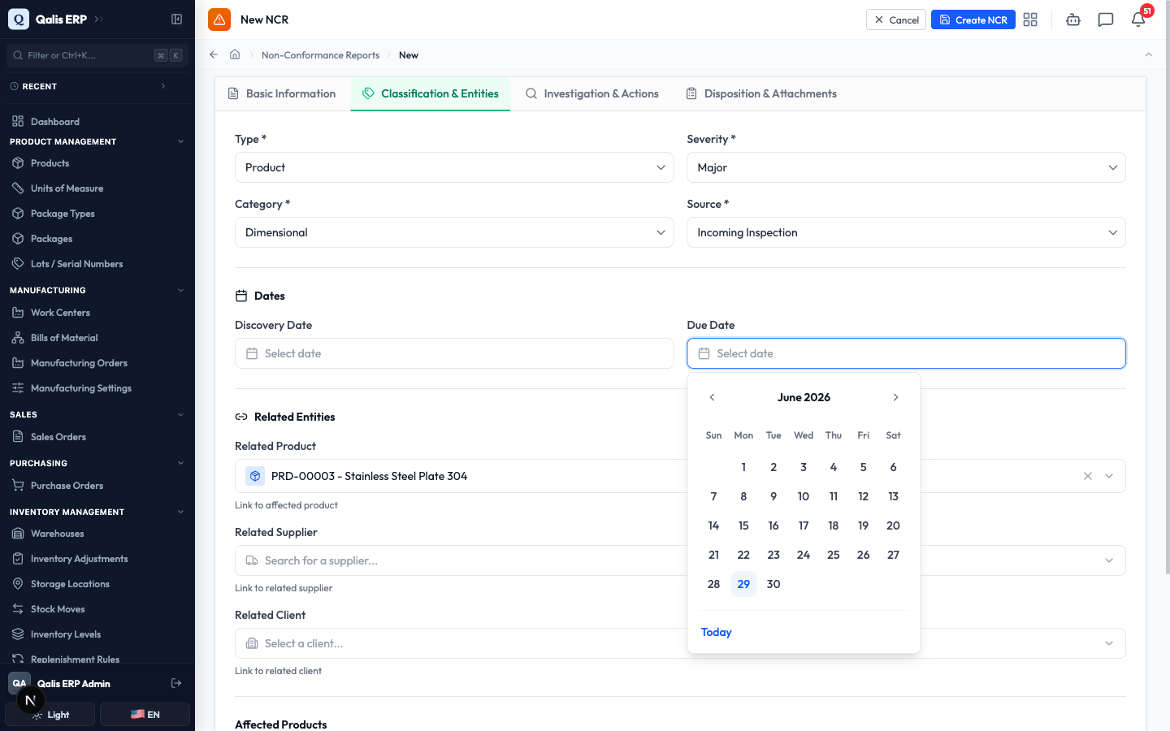Click the back arrow in breadcrumb
This screenshot has height=731, width=1170.
(214, 54)
